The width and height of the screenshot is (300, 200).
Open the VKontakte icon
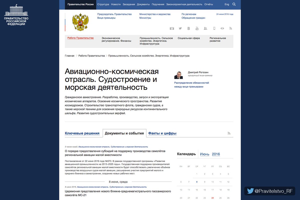[189, 28]
